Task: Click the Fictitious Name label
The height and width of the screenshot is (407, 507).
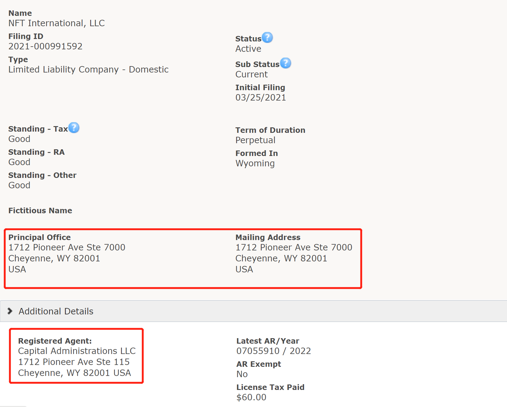Action: [40, 211]
